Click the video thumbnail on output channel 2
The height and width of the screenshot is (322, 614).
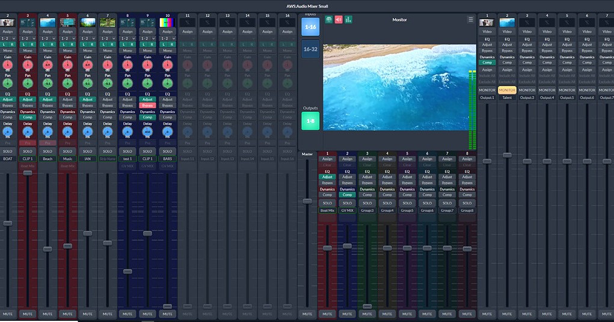[x=507, y=23]
